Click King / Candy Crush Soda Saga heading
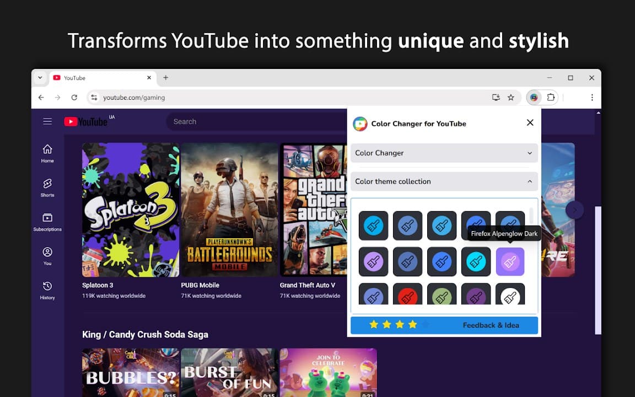 (145, 335)
